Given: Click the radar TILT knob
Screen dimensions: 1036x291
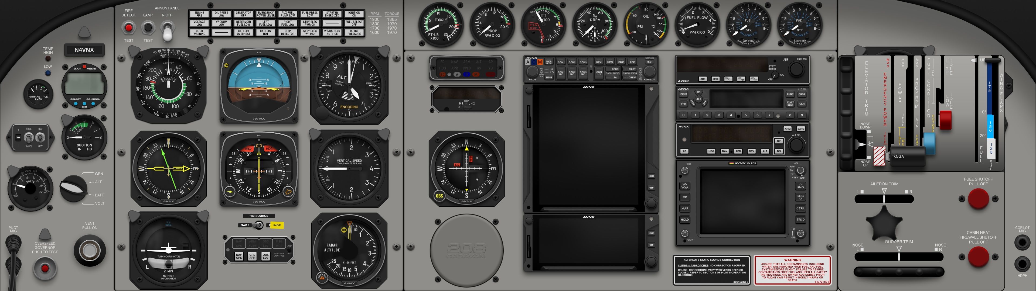Looking at the screenshot, I should click(x=800, y=233).
